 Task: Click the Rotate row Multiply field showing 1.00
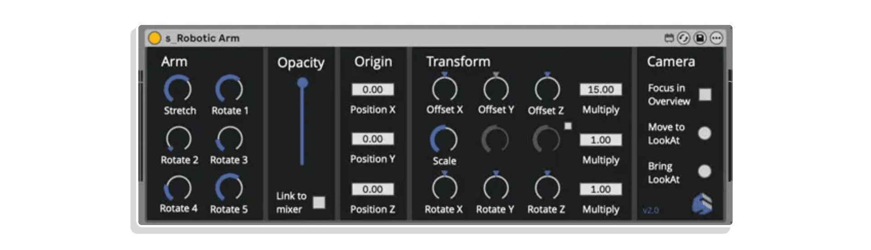tap(601, 189)
